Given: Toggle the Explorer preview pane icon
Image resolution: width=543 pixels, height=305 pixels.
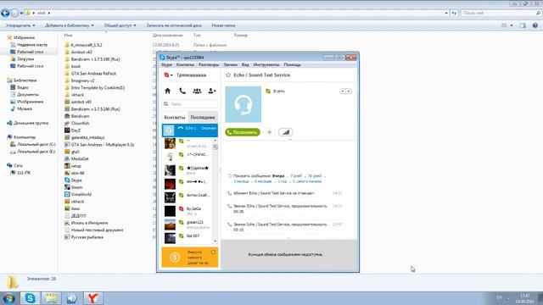Looking at the screenshot, I should click(523, 25).
